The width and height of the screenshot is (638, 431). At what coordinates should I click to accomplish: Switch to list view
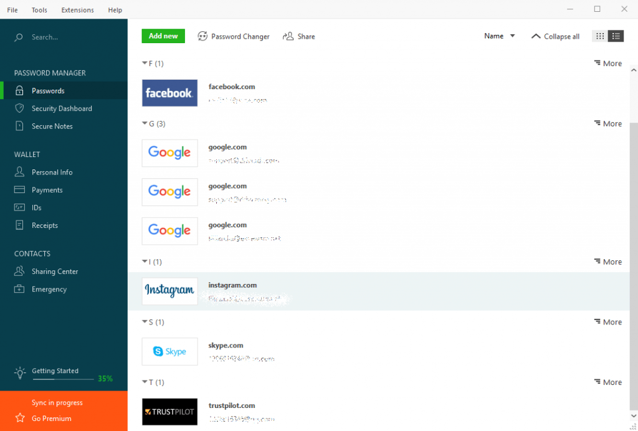pos(616,36)
